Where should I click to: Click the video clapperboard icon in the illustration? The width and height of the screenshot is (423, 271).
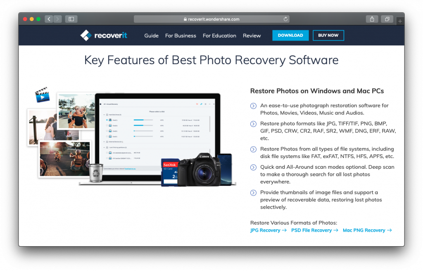click(x=43, y=95)
